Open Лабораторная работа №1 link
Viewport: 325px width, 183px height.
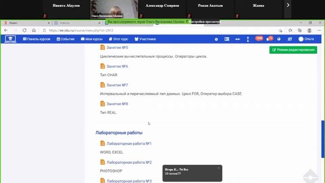point(129,143)
